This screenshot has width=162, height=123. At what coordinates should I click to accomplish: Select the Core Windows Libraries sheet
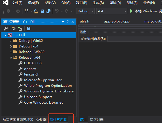[43, 102]
